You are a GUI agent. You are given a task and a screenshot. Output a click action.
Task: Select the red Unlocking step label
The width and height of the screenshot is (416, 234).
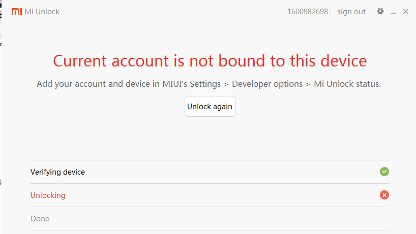point(48,195)
